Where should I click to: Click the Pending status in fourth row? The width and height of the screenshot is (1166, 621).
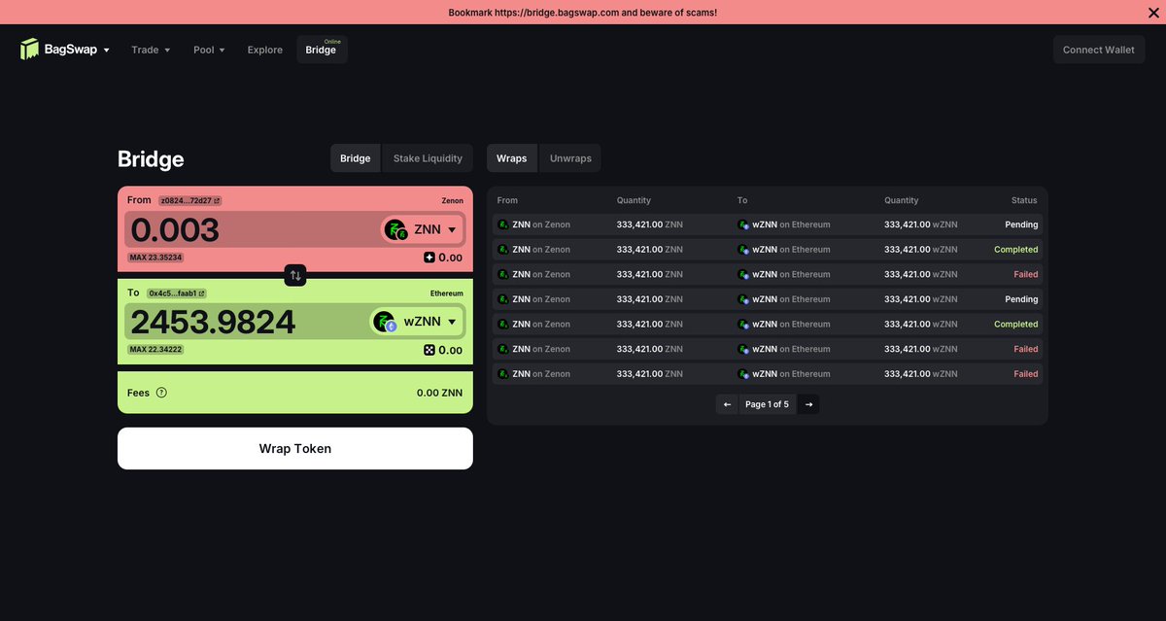(1021, 299)
